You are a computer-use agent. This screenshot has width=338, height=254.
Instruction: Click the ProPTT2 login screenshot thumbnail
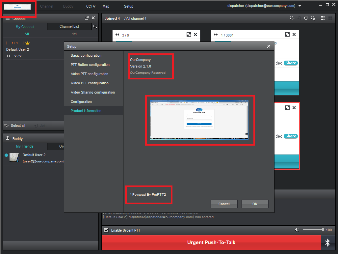199,120
